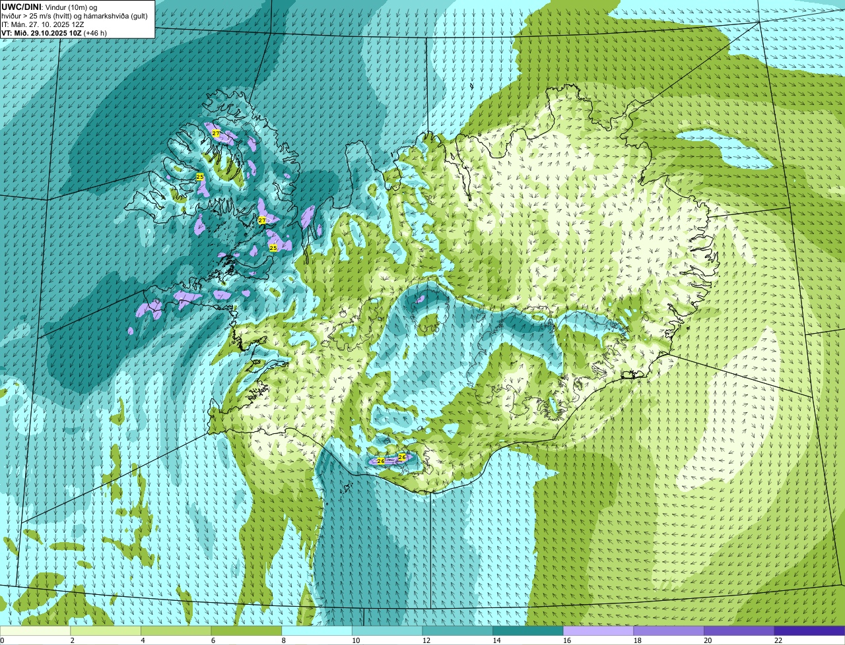
Task: Click the legend tick label "10"
Action: (356, 640)
